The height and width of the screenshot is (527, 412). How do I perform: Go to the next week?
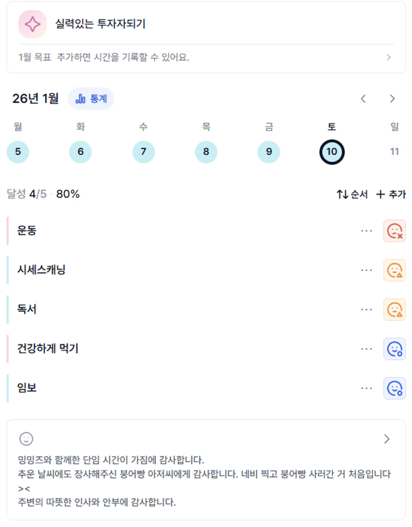(392, 99)
